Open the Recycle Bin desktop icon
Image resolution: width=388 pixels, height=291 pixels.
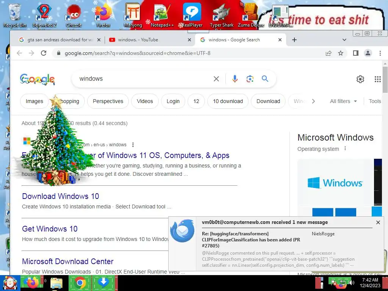(14, 15)
